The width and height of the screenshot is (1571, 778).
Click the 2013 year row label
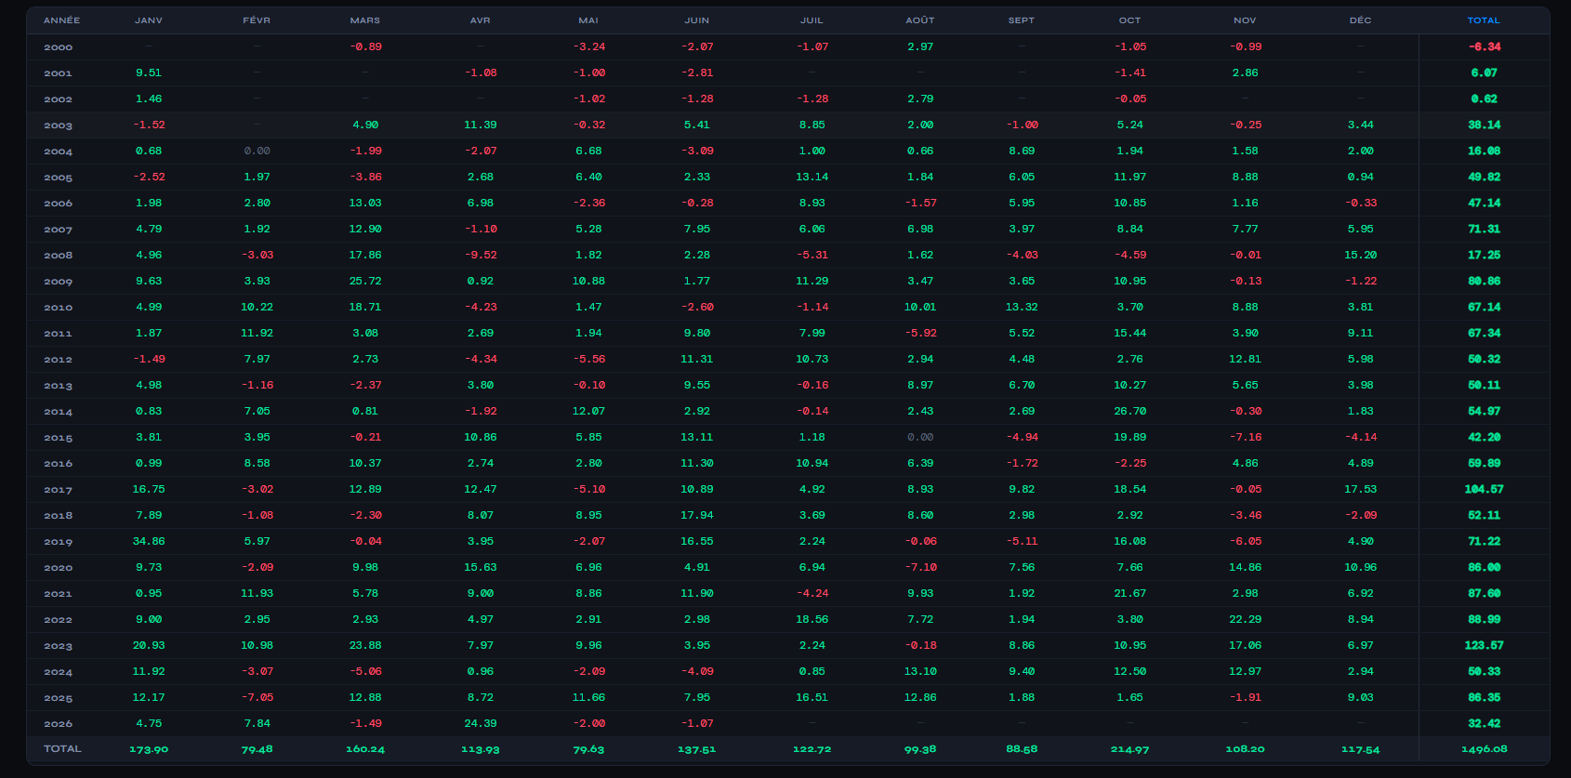click(58, 386)
